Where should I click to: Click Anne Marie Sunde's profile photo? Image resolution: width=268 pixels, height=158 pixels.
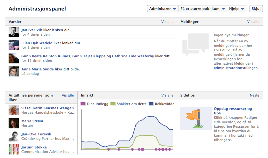click(x=14, y=71)
